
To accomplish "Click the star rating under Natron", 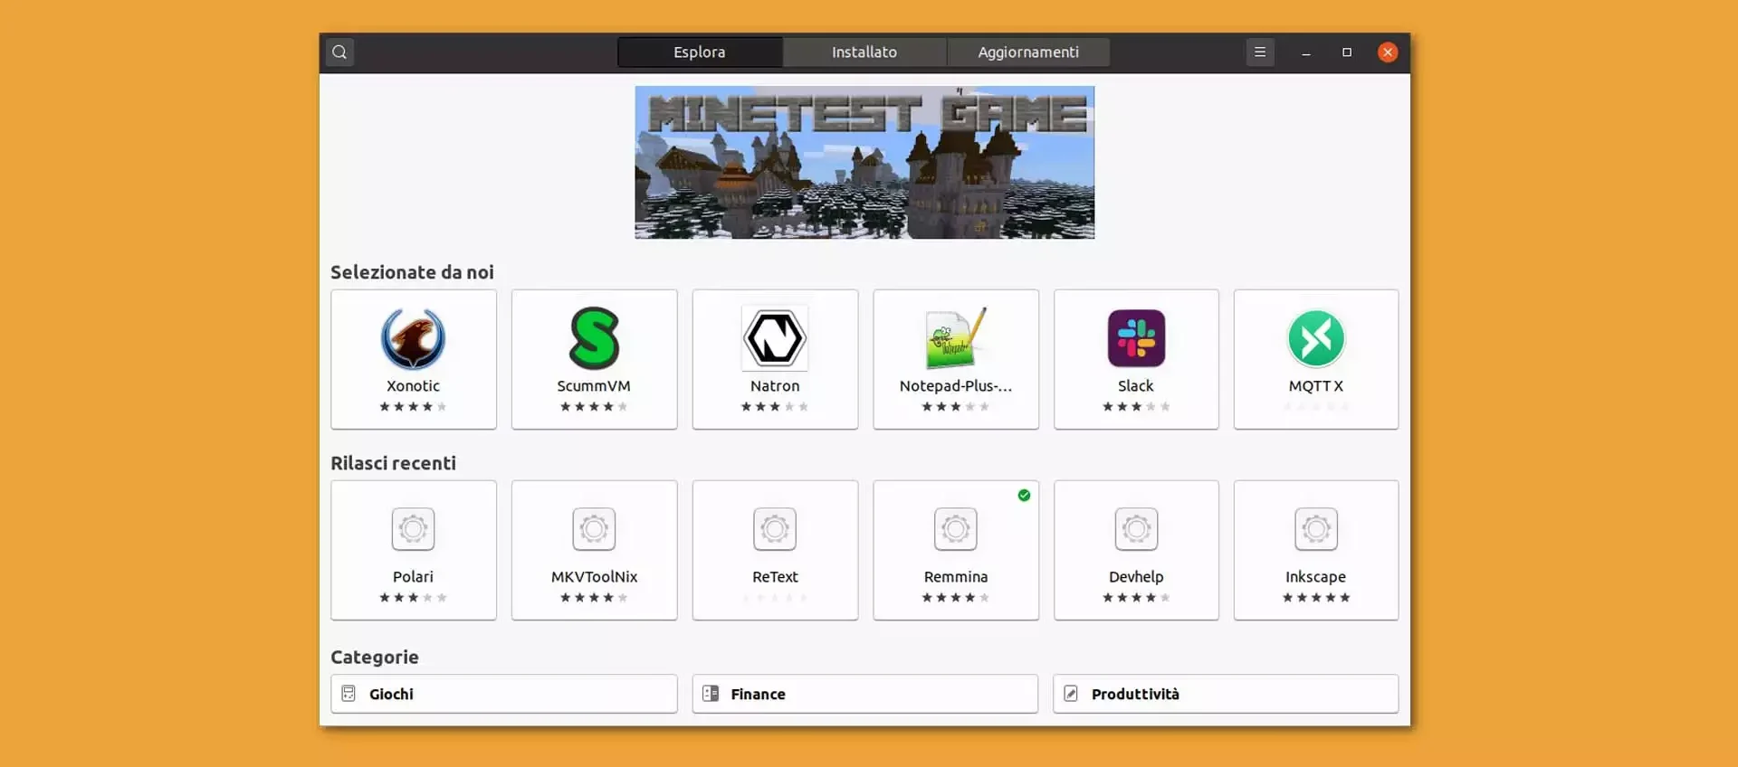I will [775, 407].
